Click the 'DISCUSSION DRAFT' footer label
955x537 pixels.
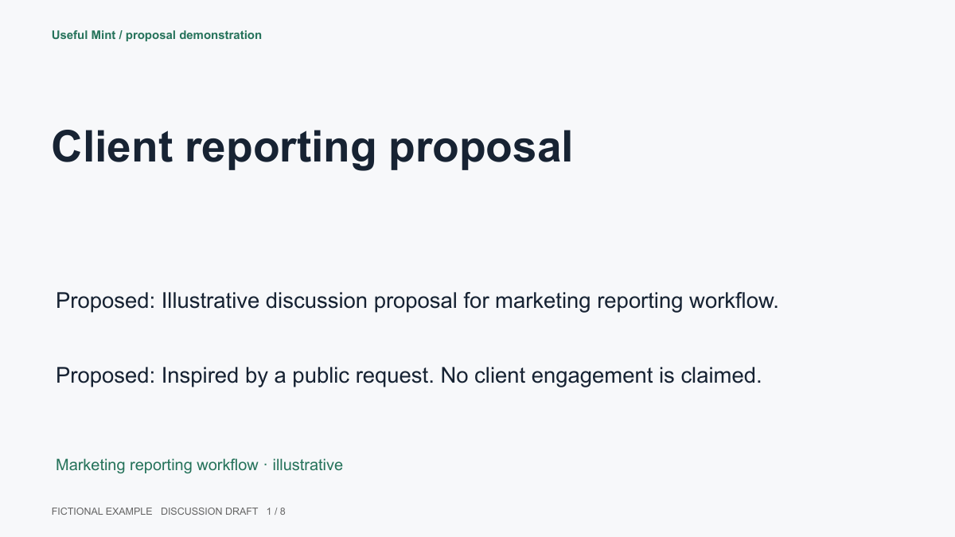209,512
